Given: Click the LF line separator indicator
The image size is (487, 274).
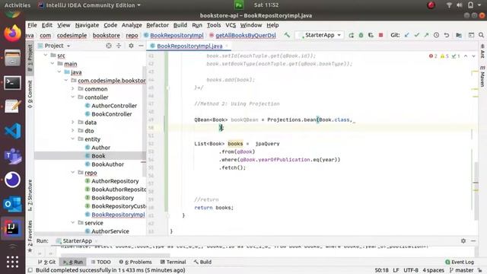Looking at the screenshot, I should tap(396, 270).
